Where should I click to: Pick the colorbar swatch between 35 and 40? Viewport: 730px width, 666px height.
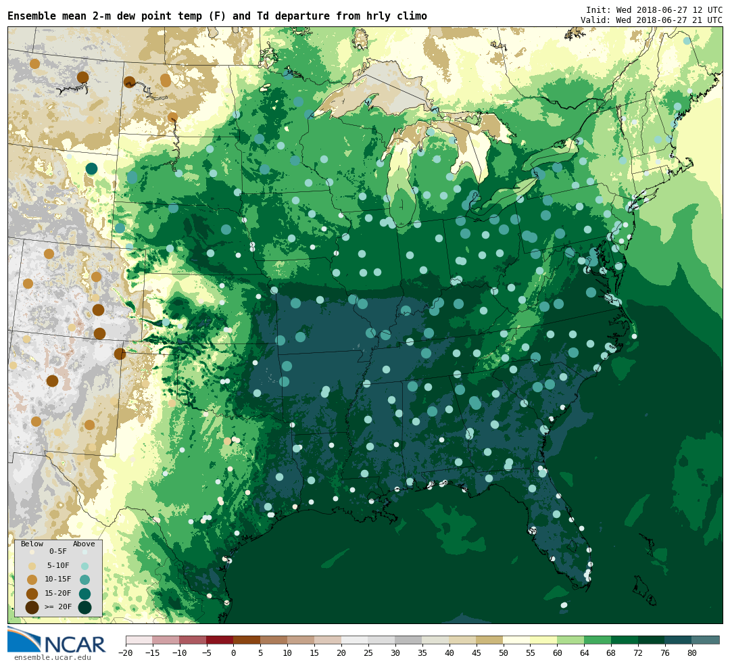tap(436, 640)
